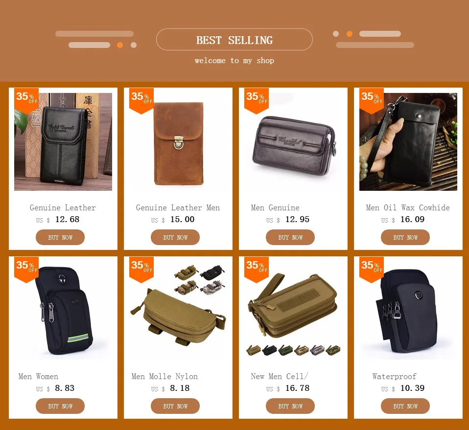Viewport: 469px width, 430px height.
Task: Open the black bag with reflective green stripe
Action: pyautogui.click(x=63, y=311)
